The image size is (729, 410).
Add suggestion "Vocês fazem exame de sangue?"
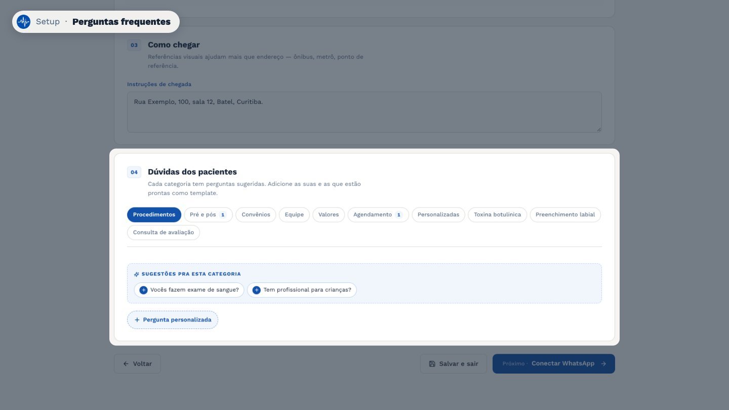189,290
